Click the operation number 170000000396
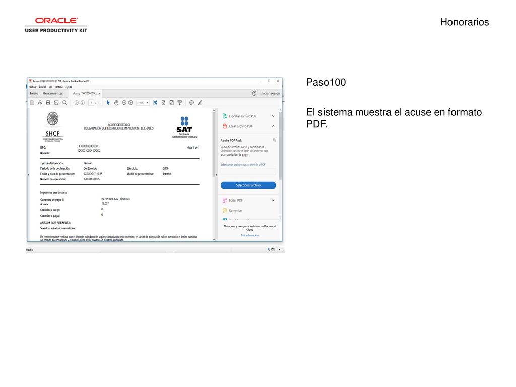Viewport: 516px width, 387px height. pyautogui.click(x=92, y=179)
